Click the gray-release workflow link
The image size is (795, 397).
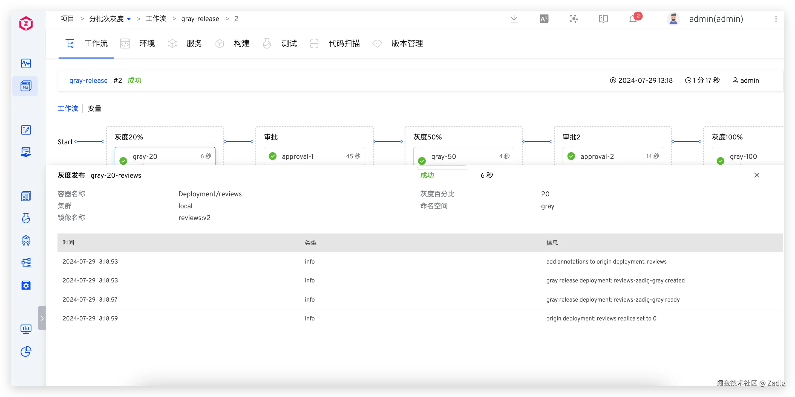point(88,80)
